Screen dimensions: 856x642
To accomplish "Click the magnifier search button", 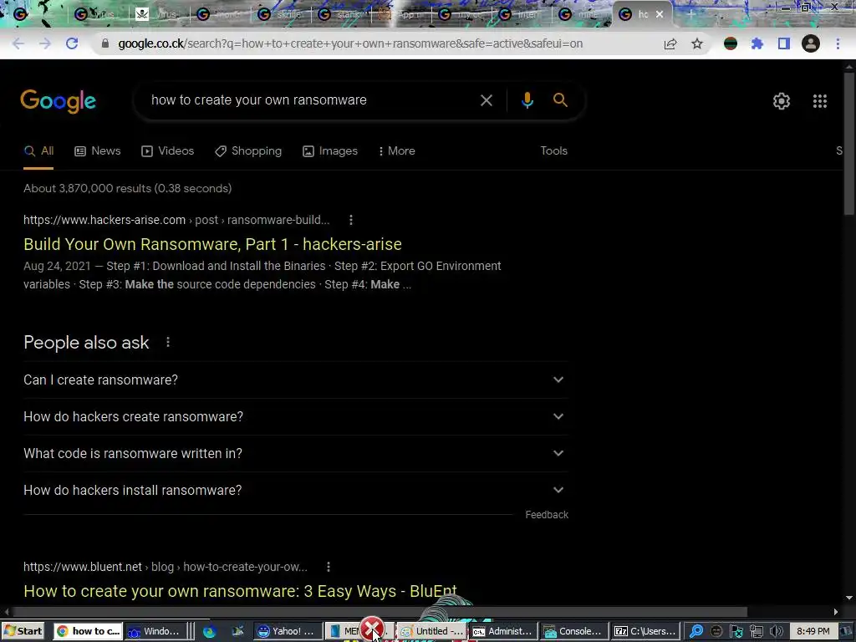I will pos(560,100).
